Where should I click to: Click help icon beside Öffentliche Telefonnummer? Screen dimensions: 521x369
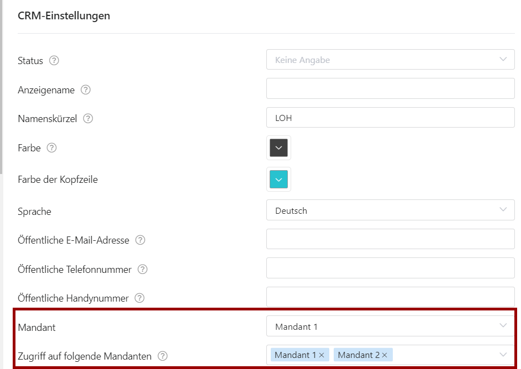point(143,269)
